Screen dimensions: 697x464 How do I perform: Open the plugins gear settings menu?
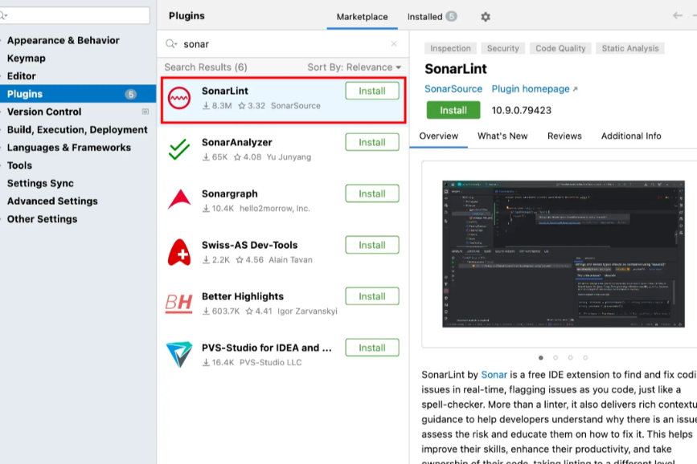(x=486, y=17)
